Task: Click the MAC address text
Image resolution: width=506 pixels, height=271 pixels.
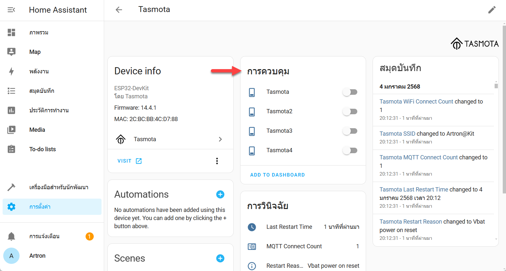Action: [x=146, y=119]
